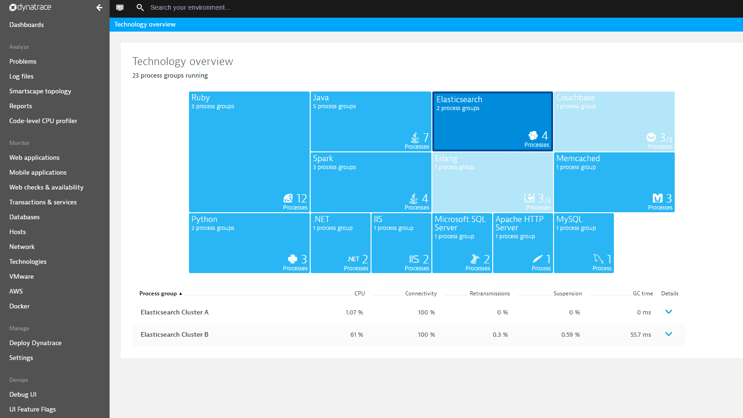Open Technologies in the sidebar
The height and width of the screenshot is (418, 743).
coord(28,261)
